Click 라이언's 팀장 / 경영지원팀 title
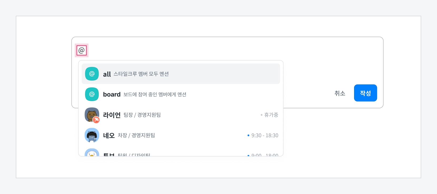 pos(142,115)
